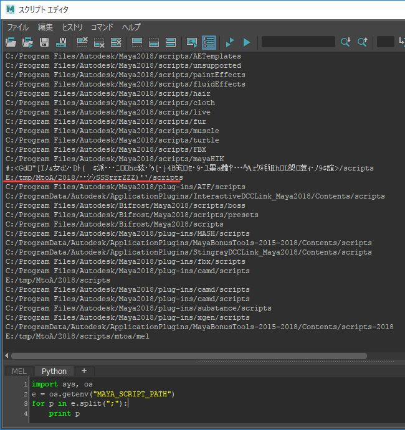Click the Load Script folder icon
Viewport: 405px width, 430px height.
11,42
